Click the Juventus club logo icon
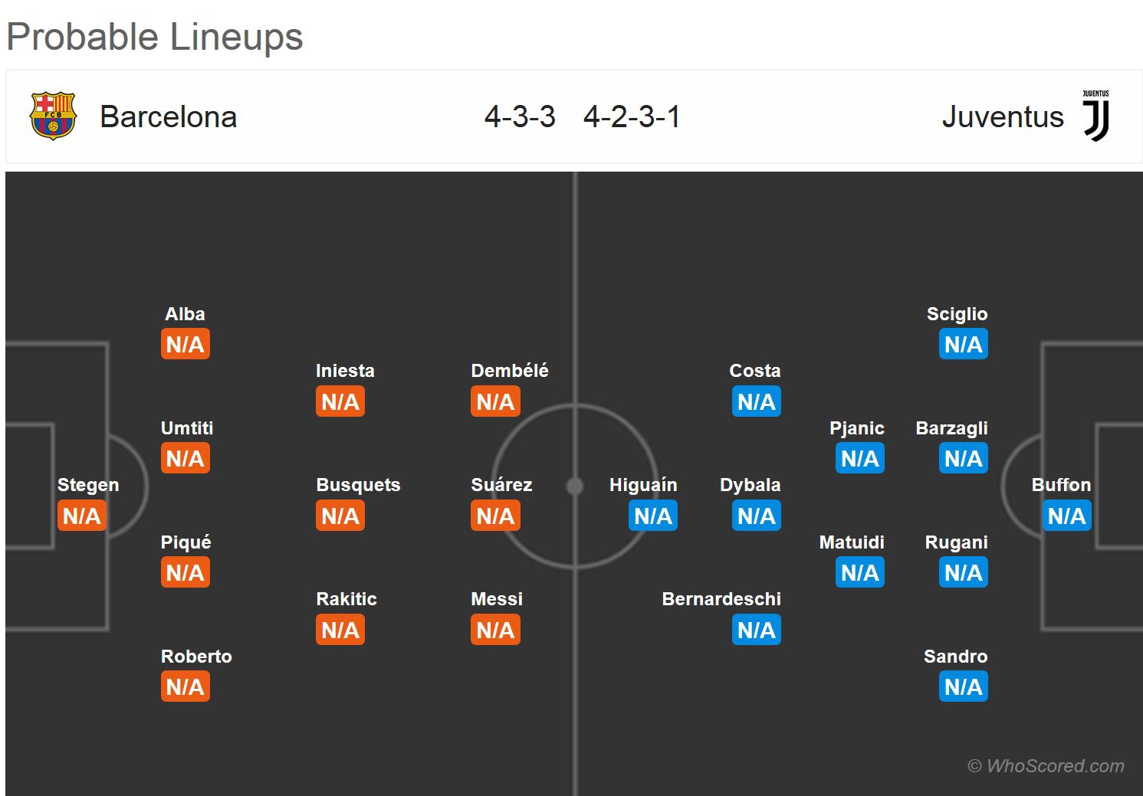 point(1095,116)
